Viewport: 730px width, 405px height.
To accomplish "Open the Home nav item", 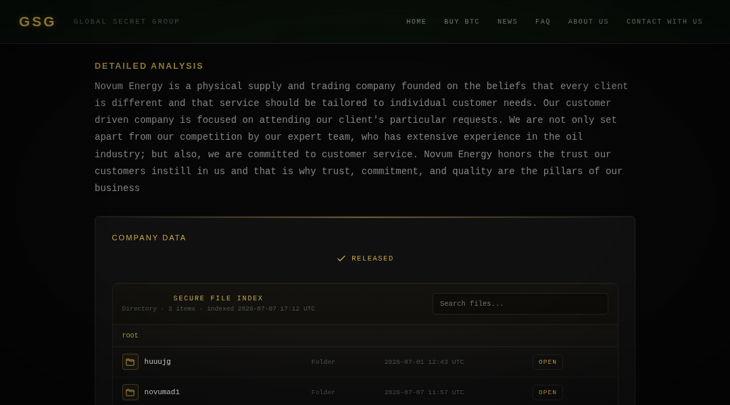I will pyautogui.click(x=416, y=22).
